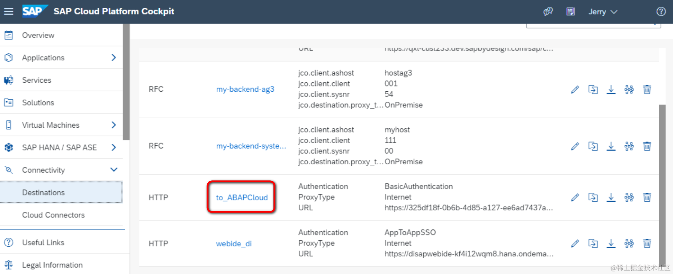Open the feedback chat icon in header
Screen dimensions: 673x274
(548, 12)
